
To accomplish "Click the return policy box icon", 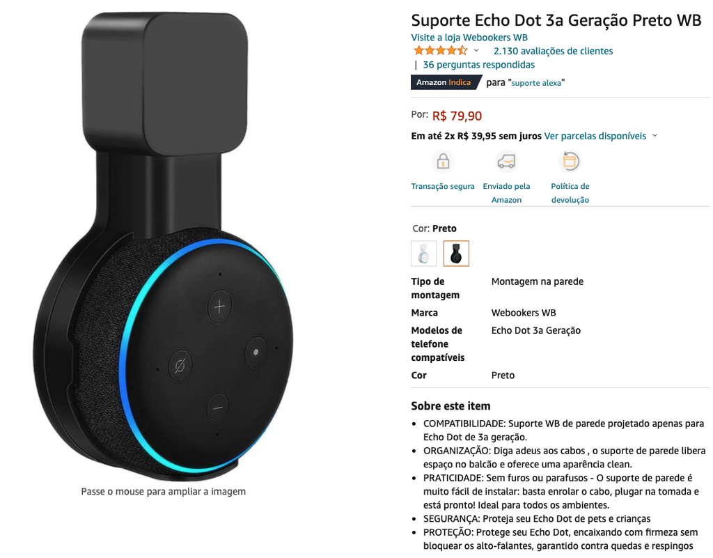I will tap(570, 161).
